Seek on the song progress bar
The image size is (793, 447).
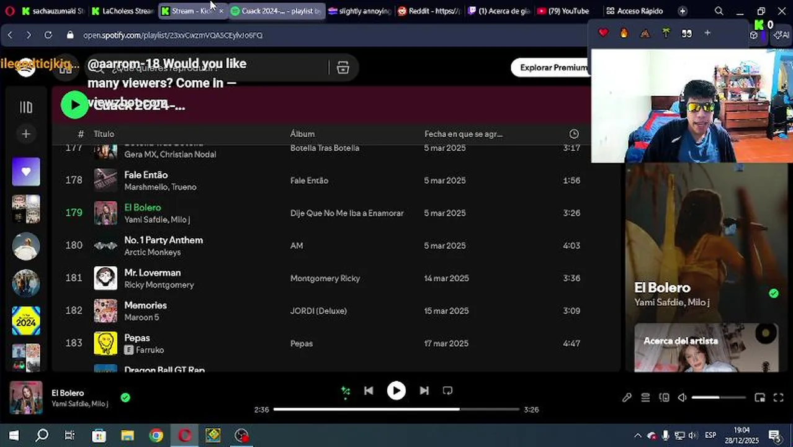[396, 409]
